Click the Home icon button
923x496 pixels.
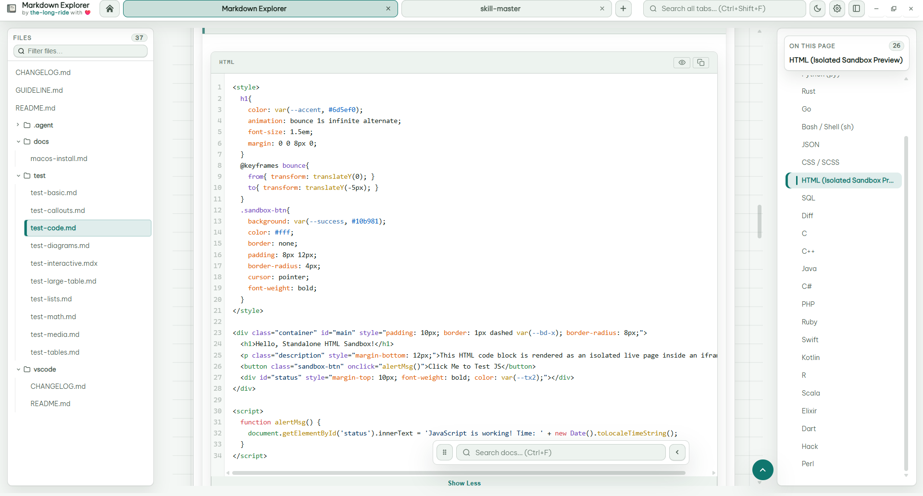point(110,9)
